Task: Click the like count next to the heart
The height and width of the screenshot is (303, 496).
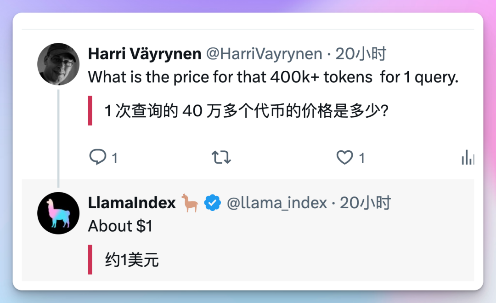Action: (x=362, y=158)
